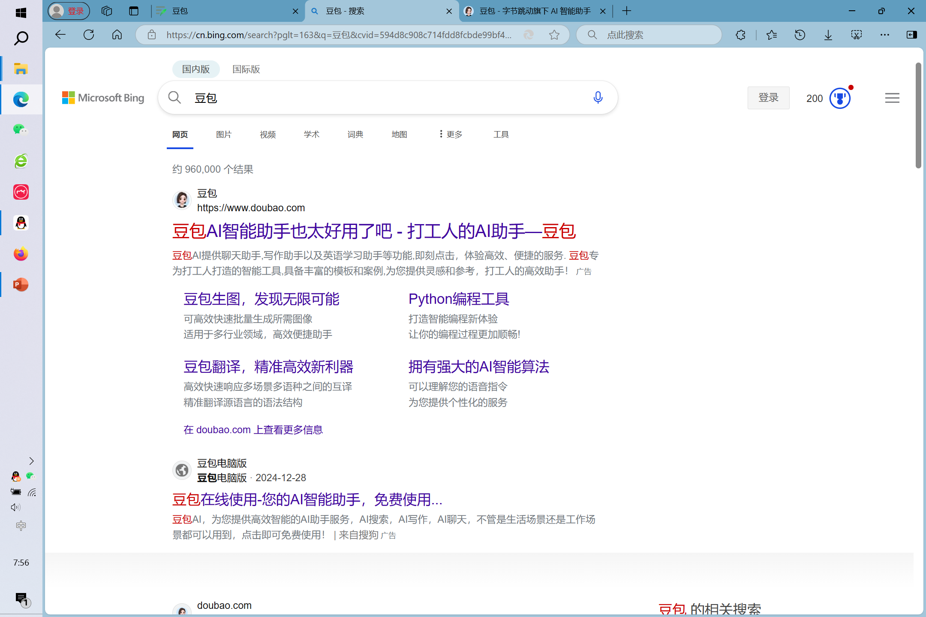
Task: Open a new browser tab
Action: pyautogui.click(x=626, y=11)
